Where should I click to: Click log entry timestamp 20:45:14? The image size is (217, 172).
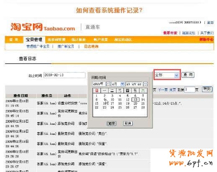(x=12, y=116)
